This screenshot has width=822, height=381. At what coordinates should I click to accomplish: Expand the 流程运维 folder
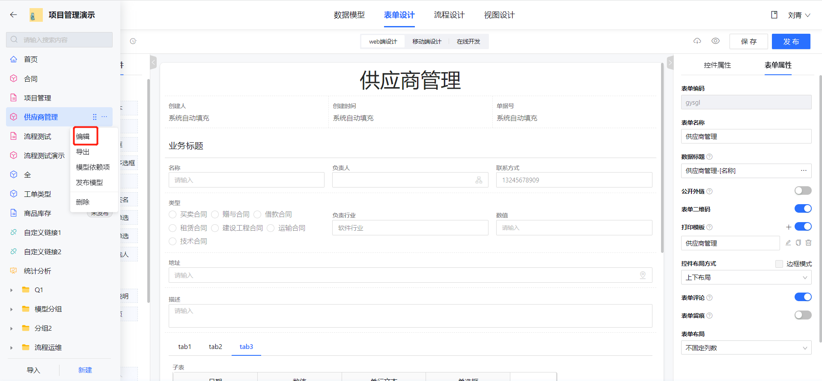(11, 348)
